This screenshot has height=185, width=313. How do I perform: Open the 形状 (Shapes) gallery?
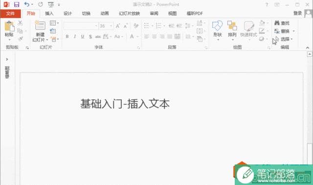coord(217,30)
